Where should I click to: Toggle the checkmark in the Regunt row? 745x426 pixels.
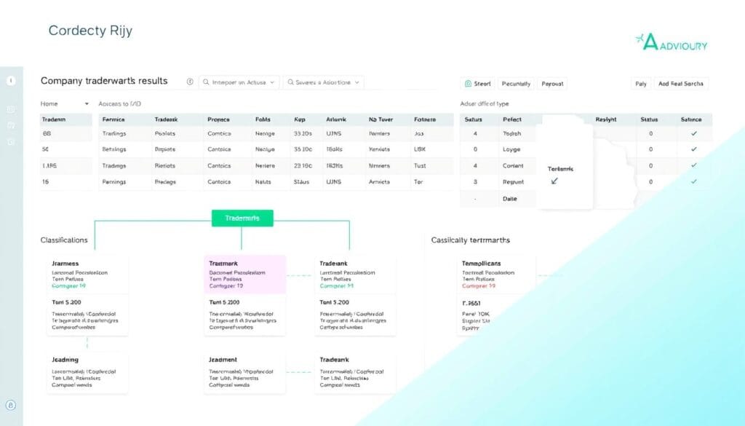[x=693, y=181]
